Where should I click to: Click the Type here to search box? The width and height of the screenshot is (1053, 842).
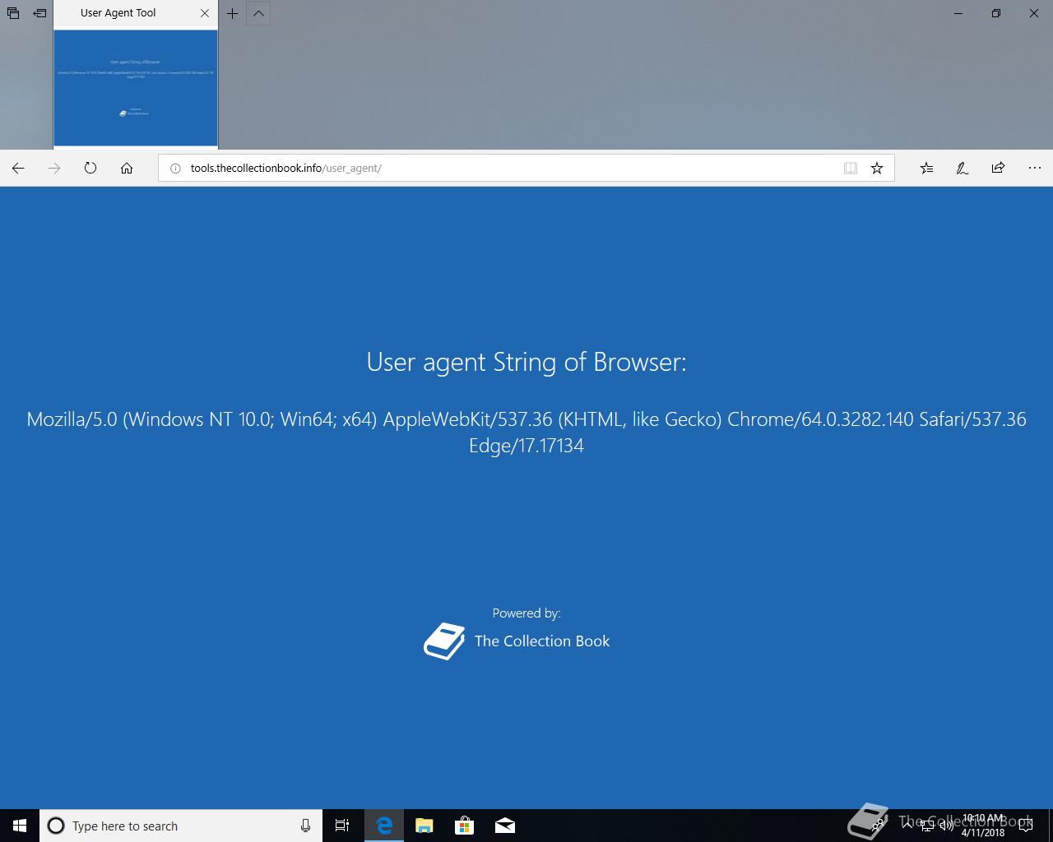[x=181, y=826]
